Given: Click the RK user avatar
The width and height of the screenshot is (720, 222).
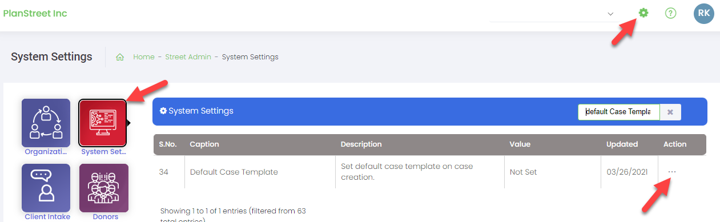Looking at the screenshot, I should pyautogui.click(x=704, y=13).
